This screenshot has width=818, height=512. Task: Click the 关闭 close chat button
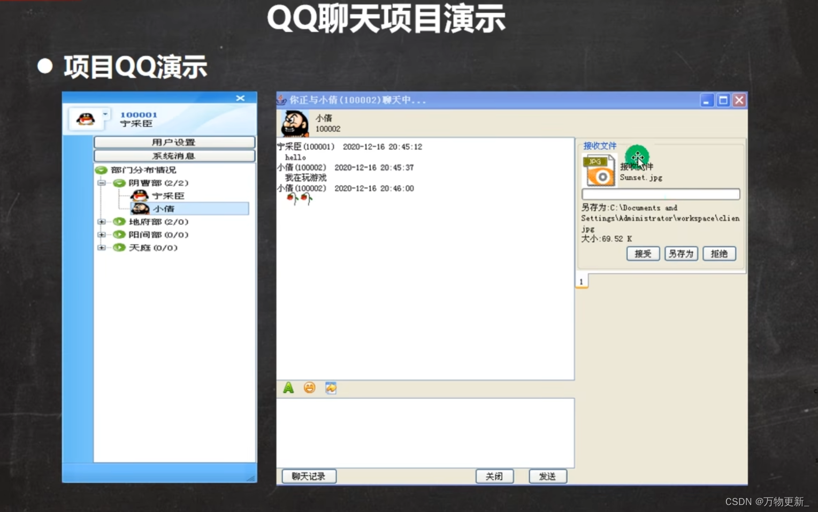(494, 476)
